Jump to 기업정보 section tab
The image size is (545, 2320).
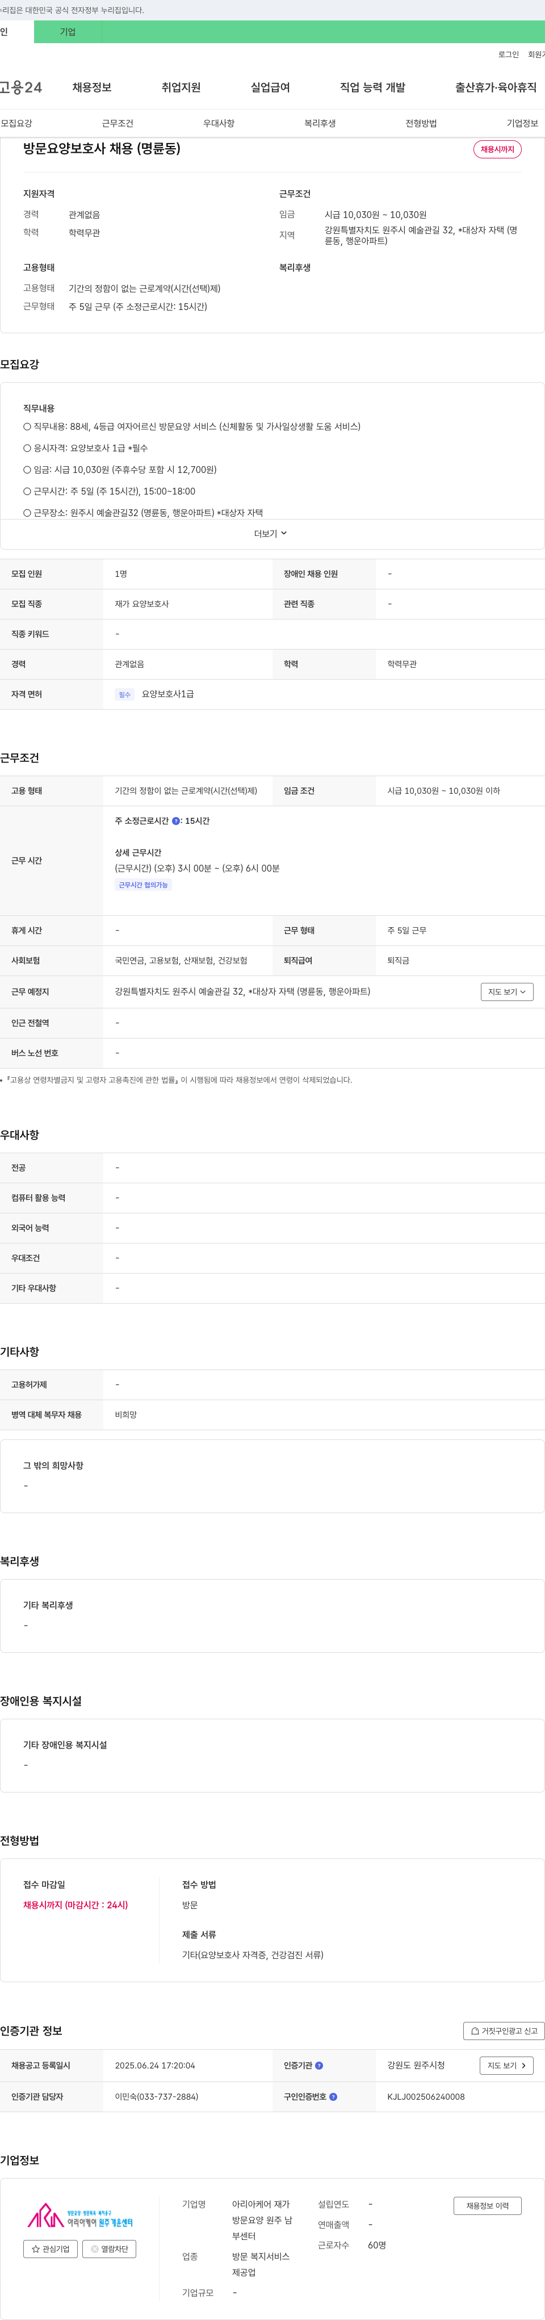[x=522, y=123]
